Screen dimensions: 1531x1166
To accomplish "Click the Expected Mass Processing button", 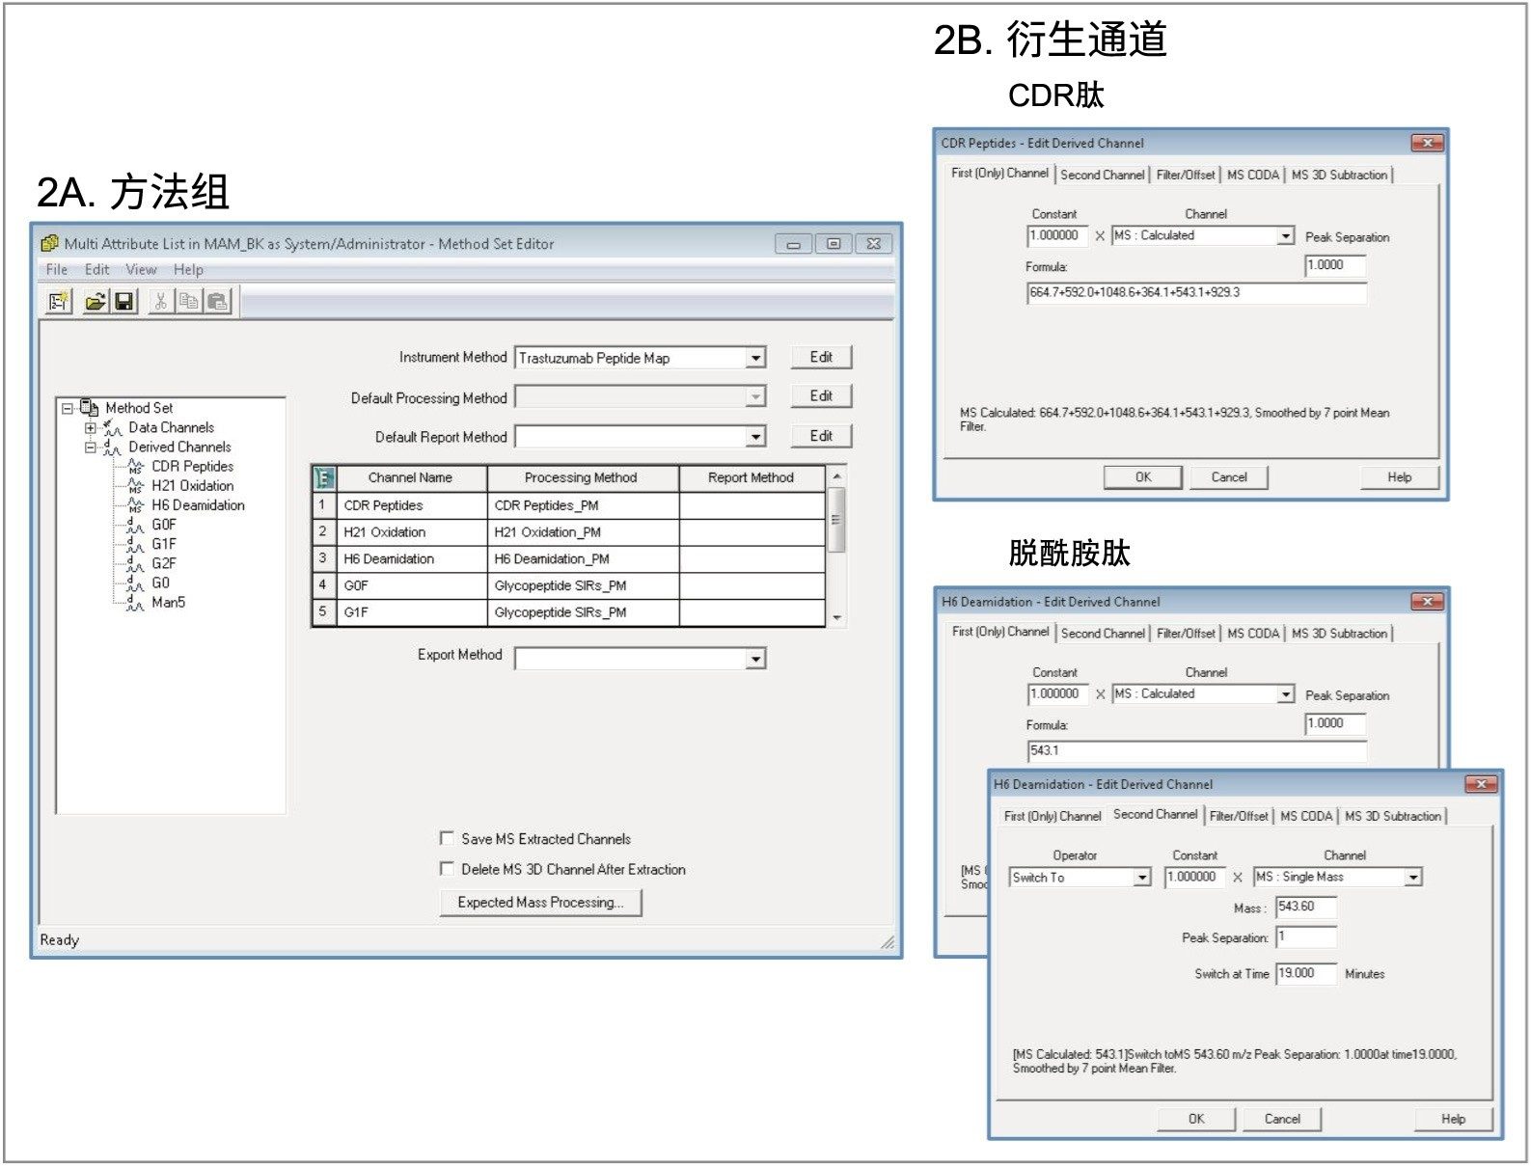I will 540,903.
